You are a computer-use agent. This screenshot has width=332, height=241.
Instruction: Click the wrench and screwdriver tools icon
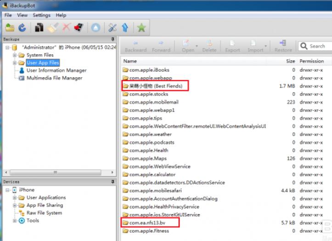[112, 28]
